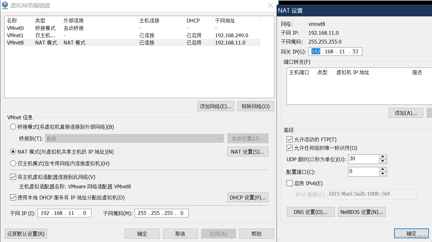
Task: Click the 网关 IP address field
Action: [x=335, y=51]
